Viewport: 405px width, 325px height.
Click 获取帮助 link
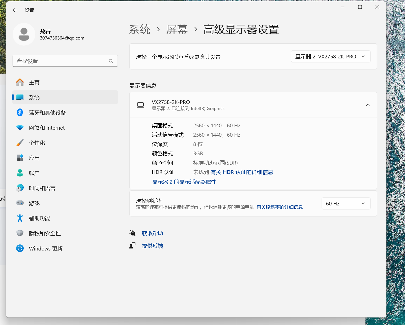pyautogui.click(x=152, y=233)
